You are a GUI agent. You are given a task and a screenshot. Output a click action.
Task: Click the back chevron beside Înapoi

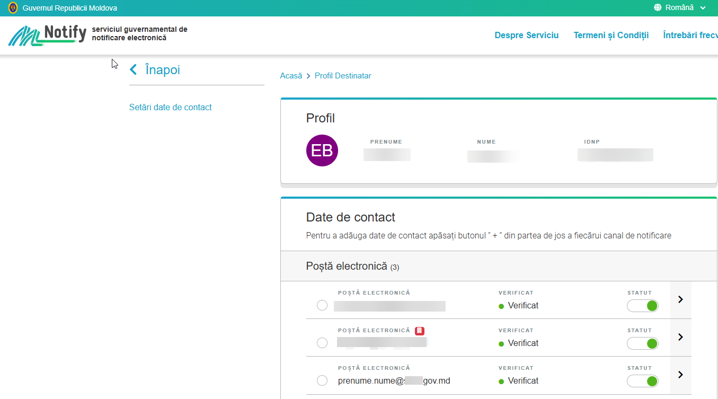point(134,70)
